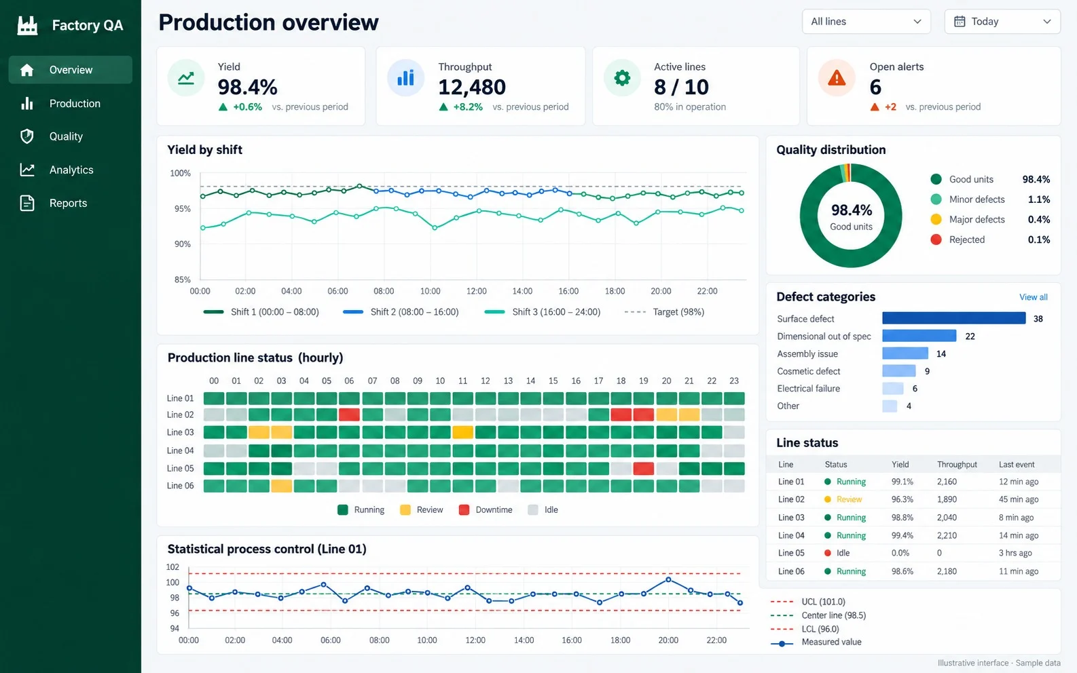Click View all defect categories link
The width and height of the screenshot is (1077, 673).
(1033, 297)
